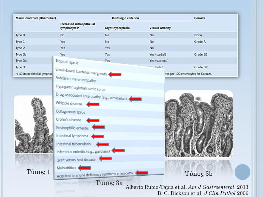Click the 'Yes (subtotal)' cell
Viewport: 263px width, 197px height.
[159, 61]
